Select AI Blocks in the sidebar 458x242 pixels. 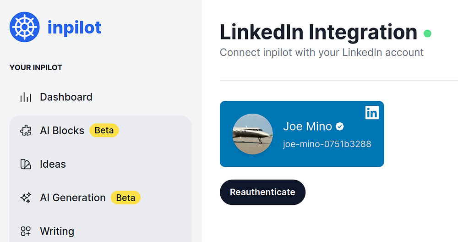[62, 131]
